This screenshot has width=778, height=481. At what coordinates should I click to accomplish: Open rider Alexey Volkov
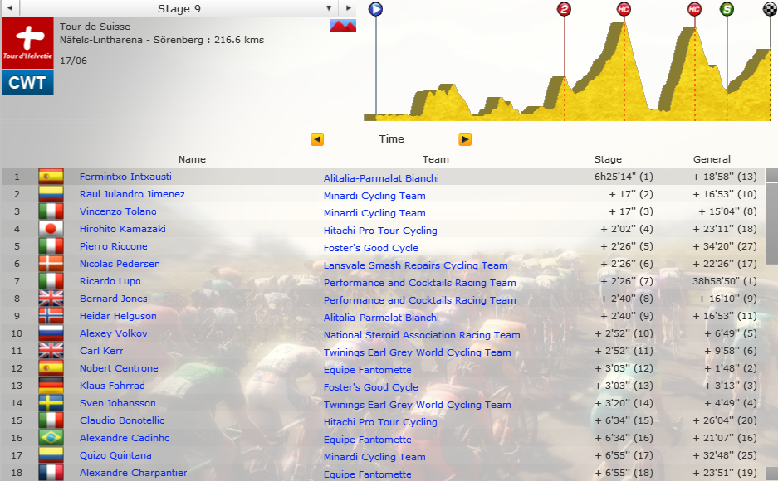114,333
